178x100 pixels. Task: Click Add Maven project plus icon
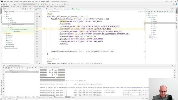(x=155, y=11)
